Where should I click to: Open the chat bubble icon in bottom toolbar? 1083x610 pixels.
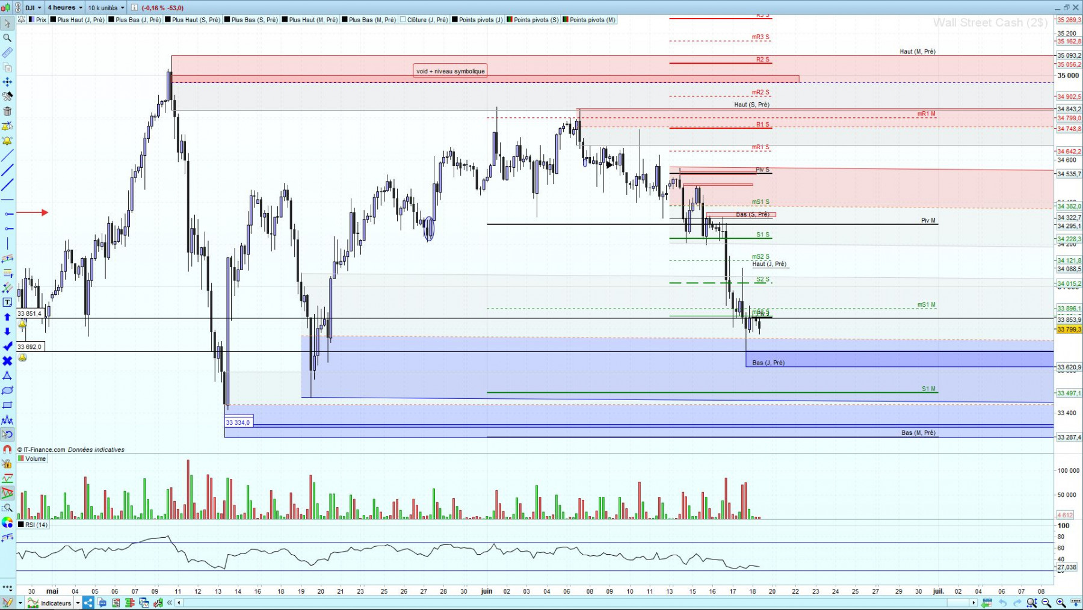102,603
